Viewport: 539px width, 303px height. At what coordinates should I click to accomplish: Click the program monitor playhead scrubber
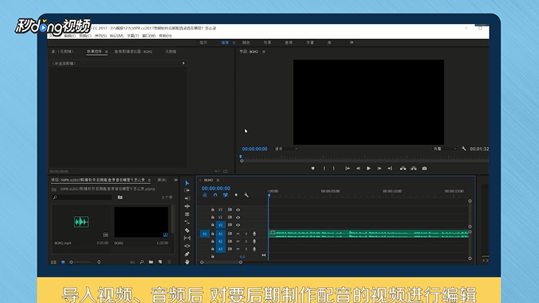pyautogui.click(x=241, y=157)
